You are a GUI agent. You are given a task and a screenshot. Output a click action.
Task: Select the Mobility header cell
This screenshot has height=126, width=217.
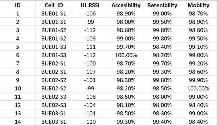(x=198, y=5)
